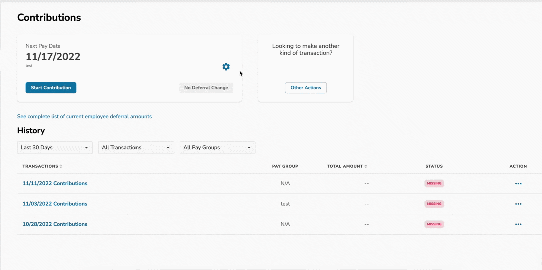Open the 11/03/2022 Contributions transaction
This screenshot has height=270, width=542.
[55, 204]
